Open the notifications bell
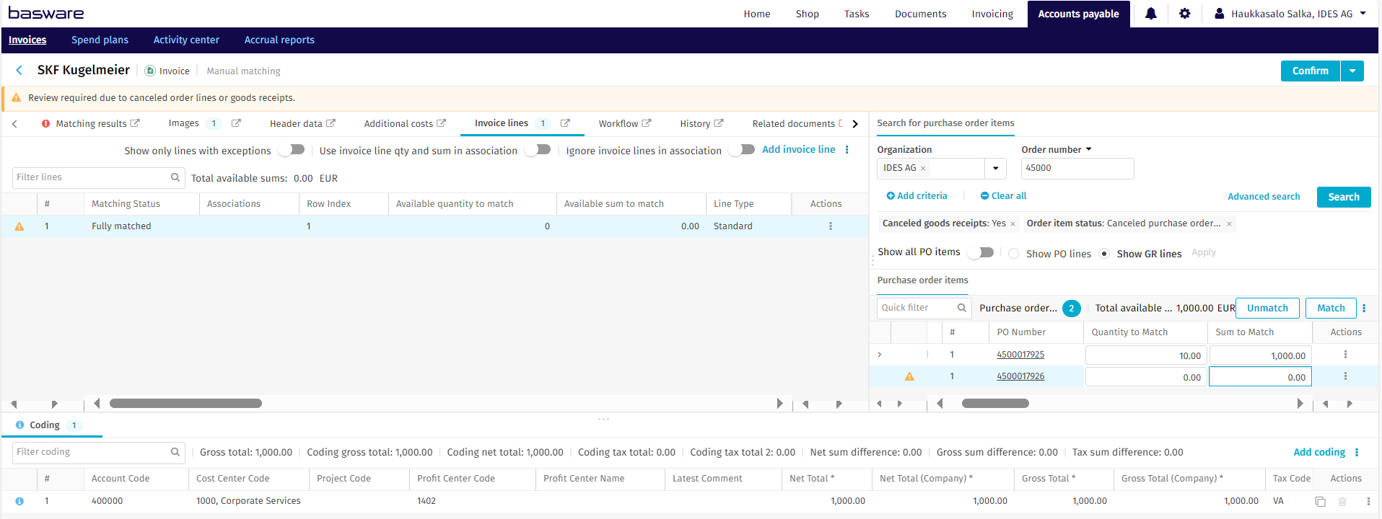Image resolution: width=1382 pixels, height=519 pixels. pyautogui.click(x=1151, y=14)
